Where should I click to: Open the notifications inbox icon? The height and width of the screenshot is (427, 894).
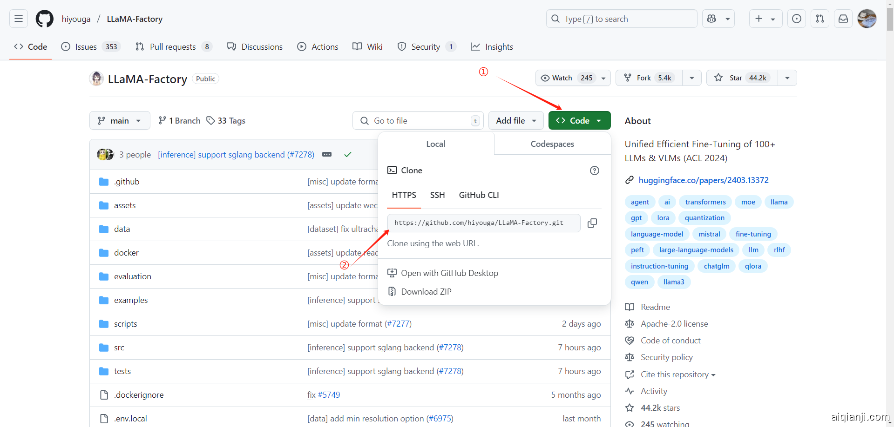point(843,19)
